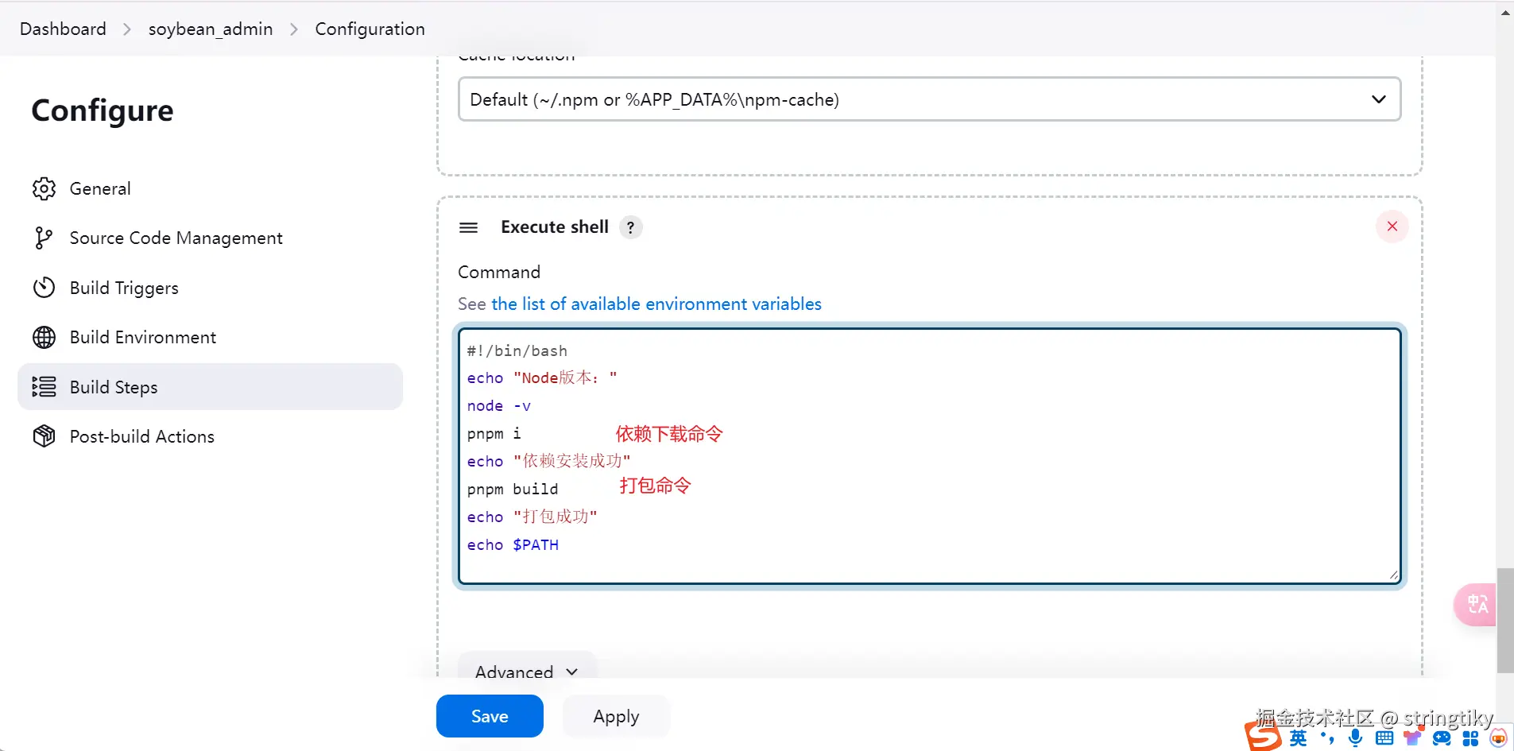
Task: Save the job configuration
Action: (x=490, y=716)
